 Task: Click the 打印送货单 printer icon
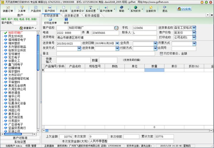(50, 20)
